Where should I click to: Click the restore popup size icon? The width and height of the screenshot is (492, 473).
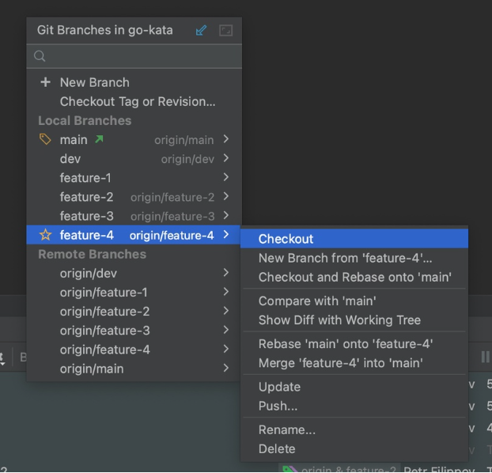(x=226, y=31)
